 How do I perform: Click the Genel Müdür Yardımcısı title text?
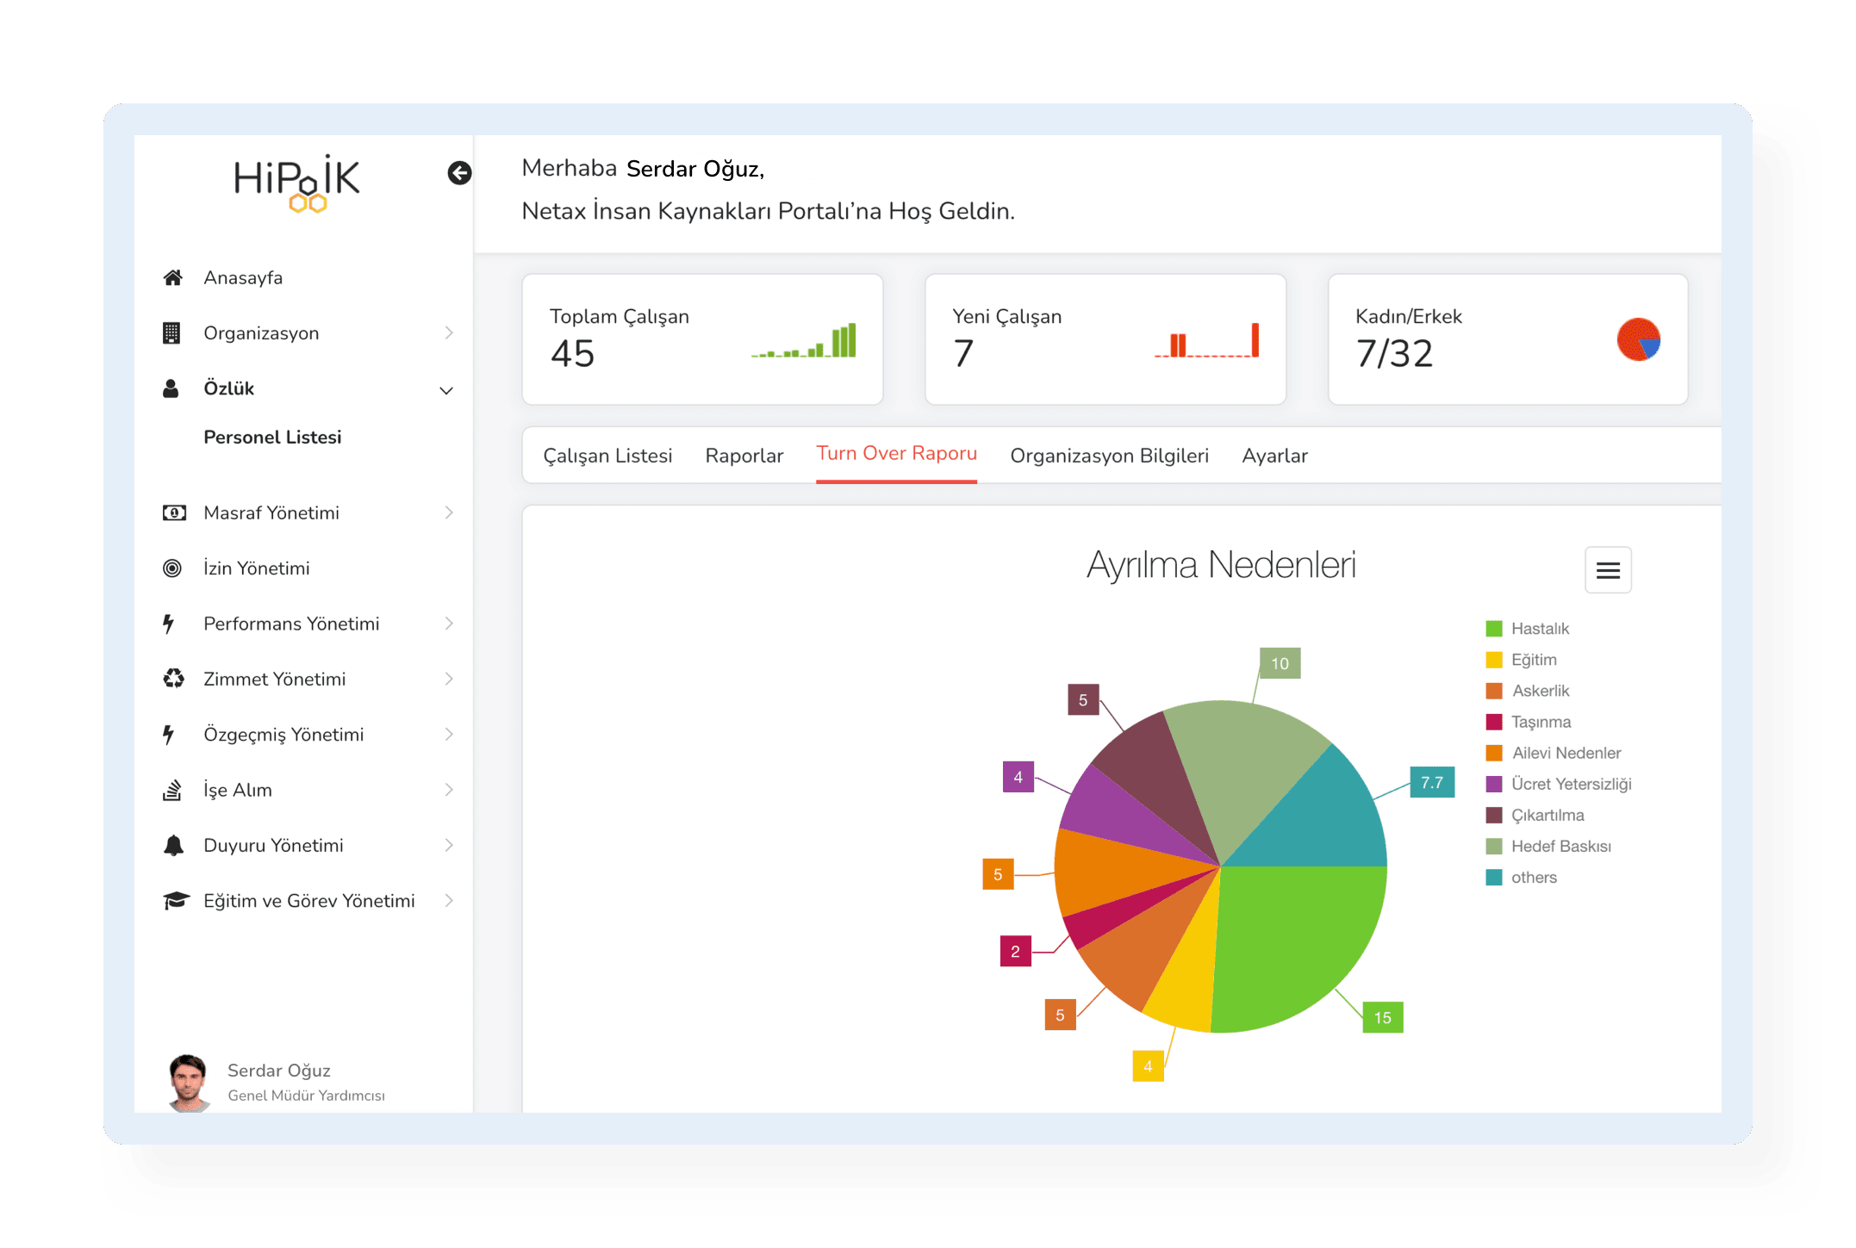306,1096
